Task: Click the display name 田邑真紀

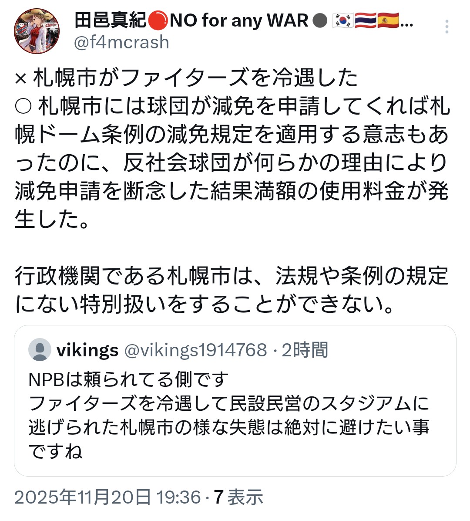Action: [x=111, y=20]
